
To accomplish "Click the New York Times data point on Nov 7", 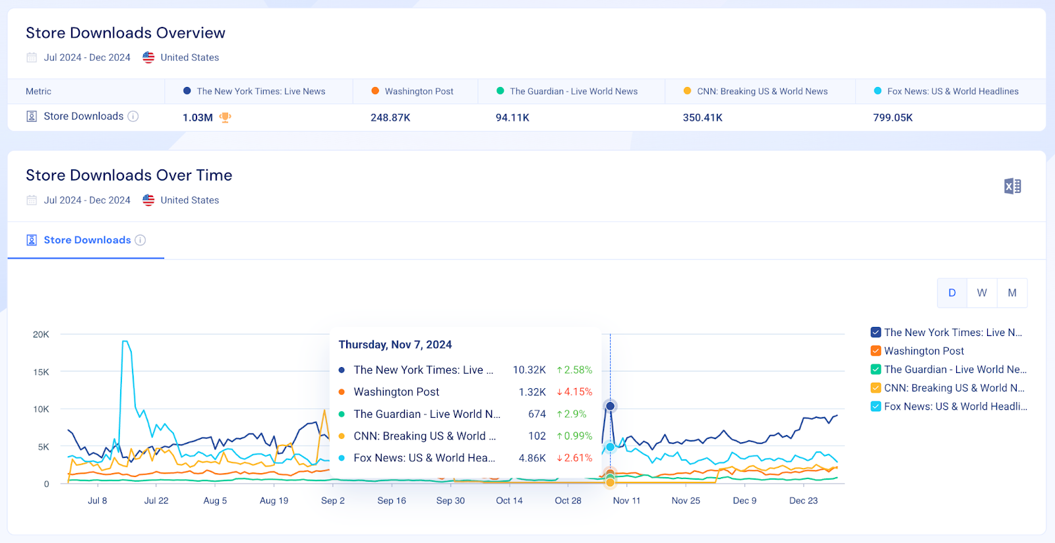I will pos(610,406).
